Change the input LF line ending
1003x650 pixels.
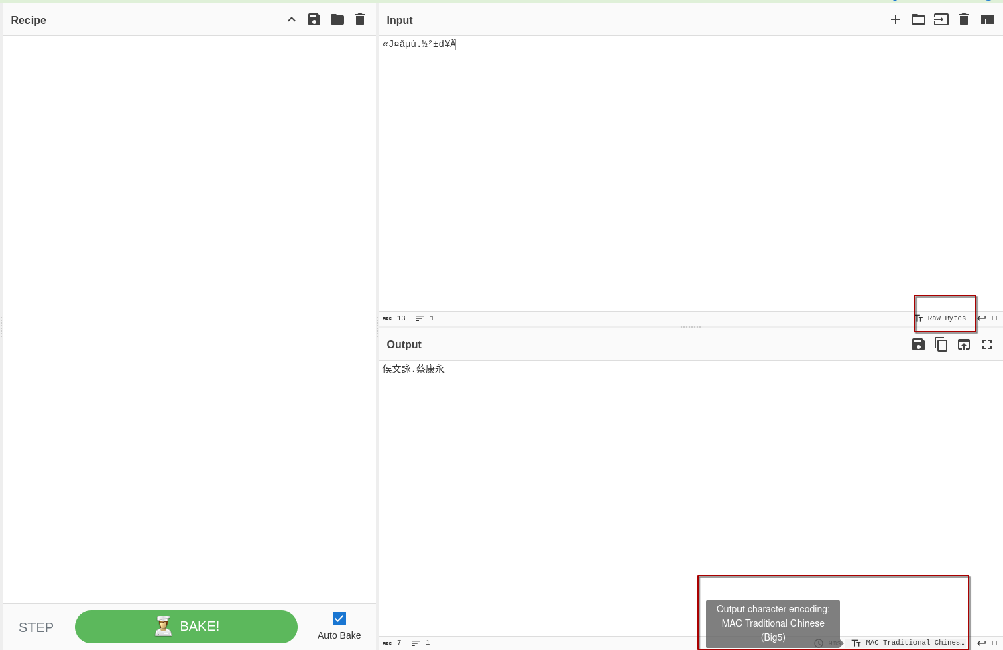tap(988, 318)
